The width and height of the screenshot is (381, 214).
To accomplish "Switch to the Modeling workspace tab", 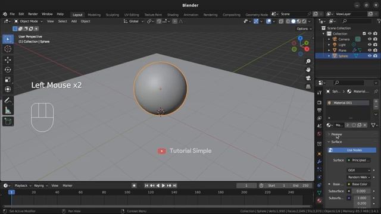I will tap(94, 15).
